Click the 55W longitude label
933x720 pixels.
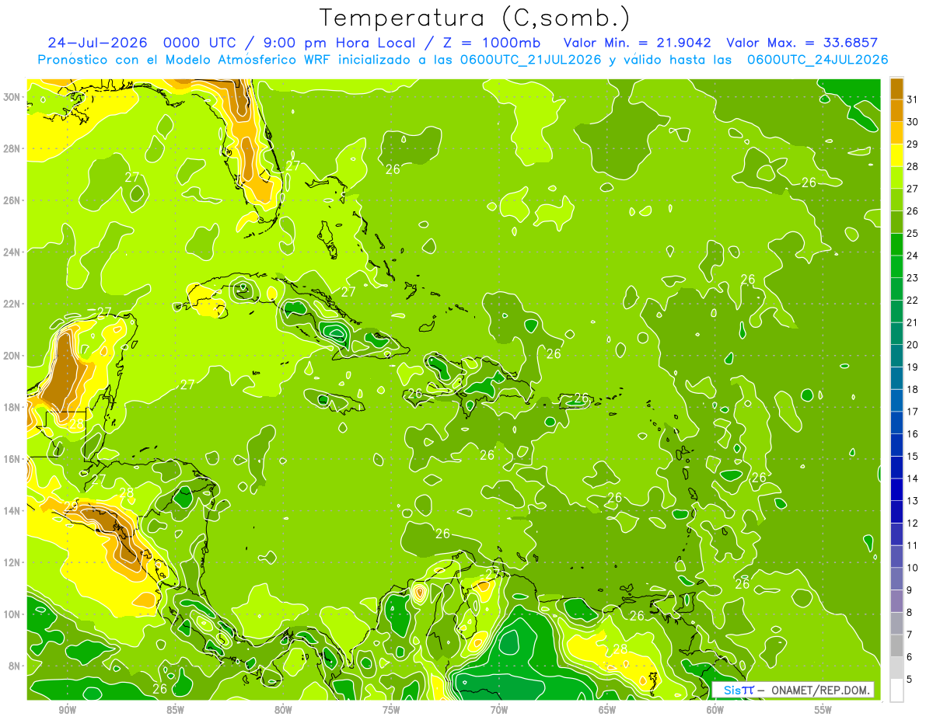tap(823, 711)
